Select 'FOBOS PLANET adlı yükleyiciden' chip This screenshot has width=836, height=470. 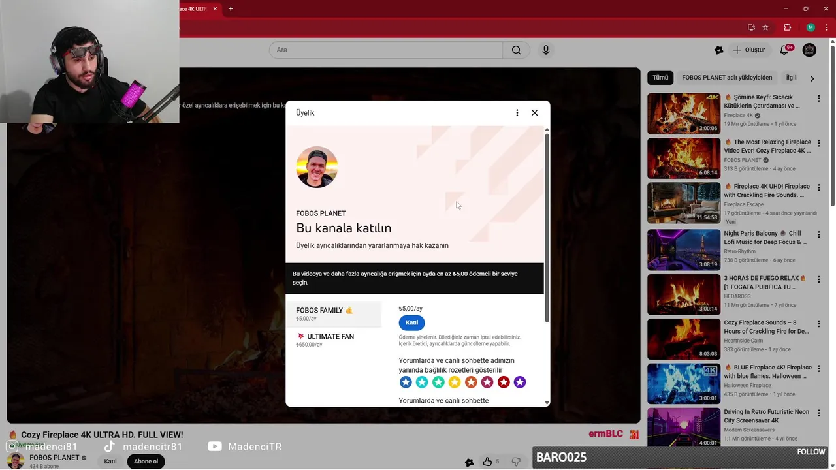727,78
